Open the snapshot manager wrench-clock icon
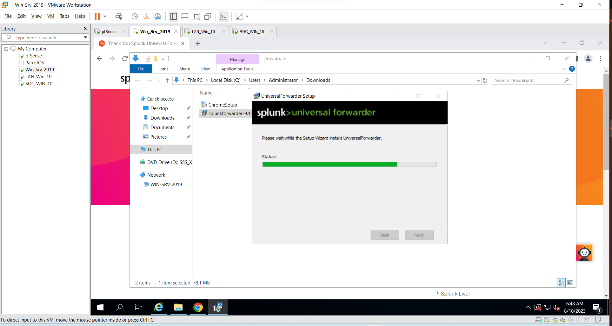 point(158,16)
